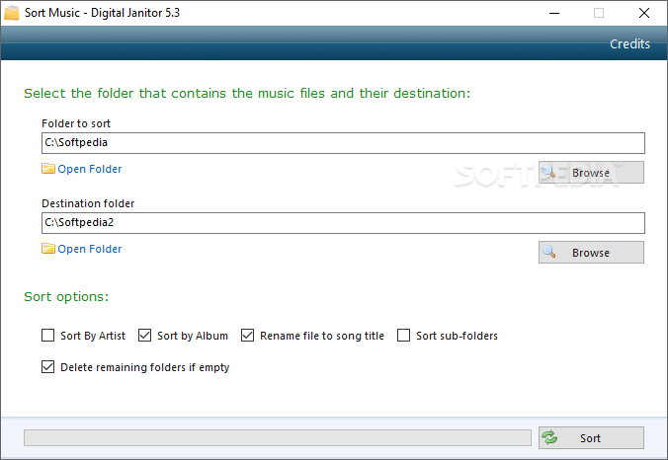The image size is (668, 460).
Task: Click the 'Sort options:' heading
Action: (x=66, y=296)
